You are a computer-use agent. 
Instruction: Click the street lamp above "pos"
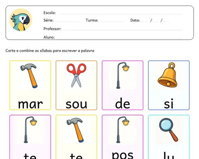pyautogui.click(x=123, y=130)
